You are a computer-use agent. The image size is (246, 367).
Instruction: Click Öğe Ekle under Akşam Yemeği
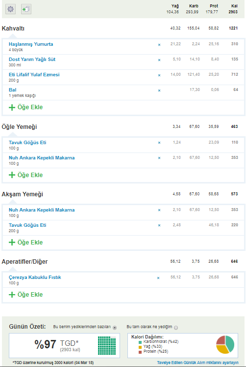(x=25, y=242)
